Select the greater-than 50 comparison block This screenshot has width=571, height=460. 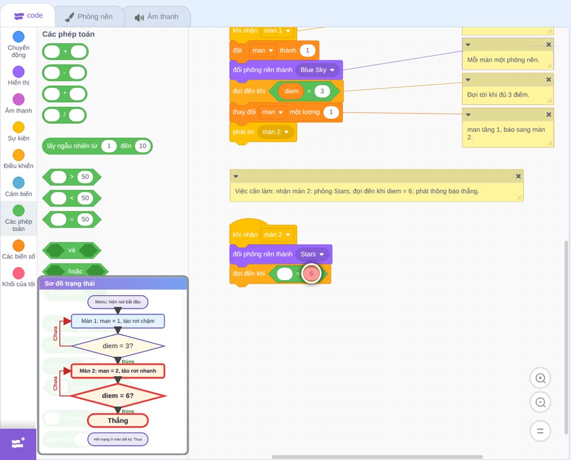(x=72, y=177)
